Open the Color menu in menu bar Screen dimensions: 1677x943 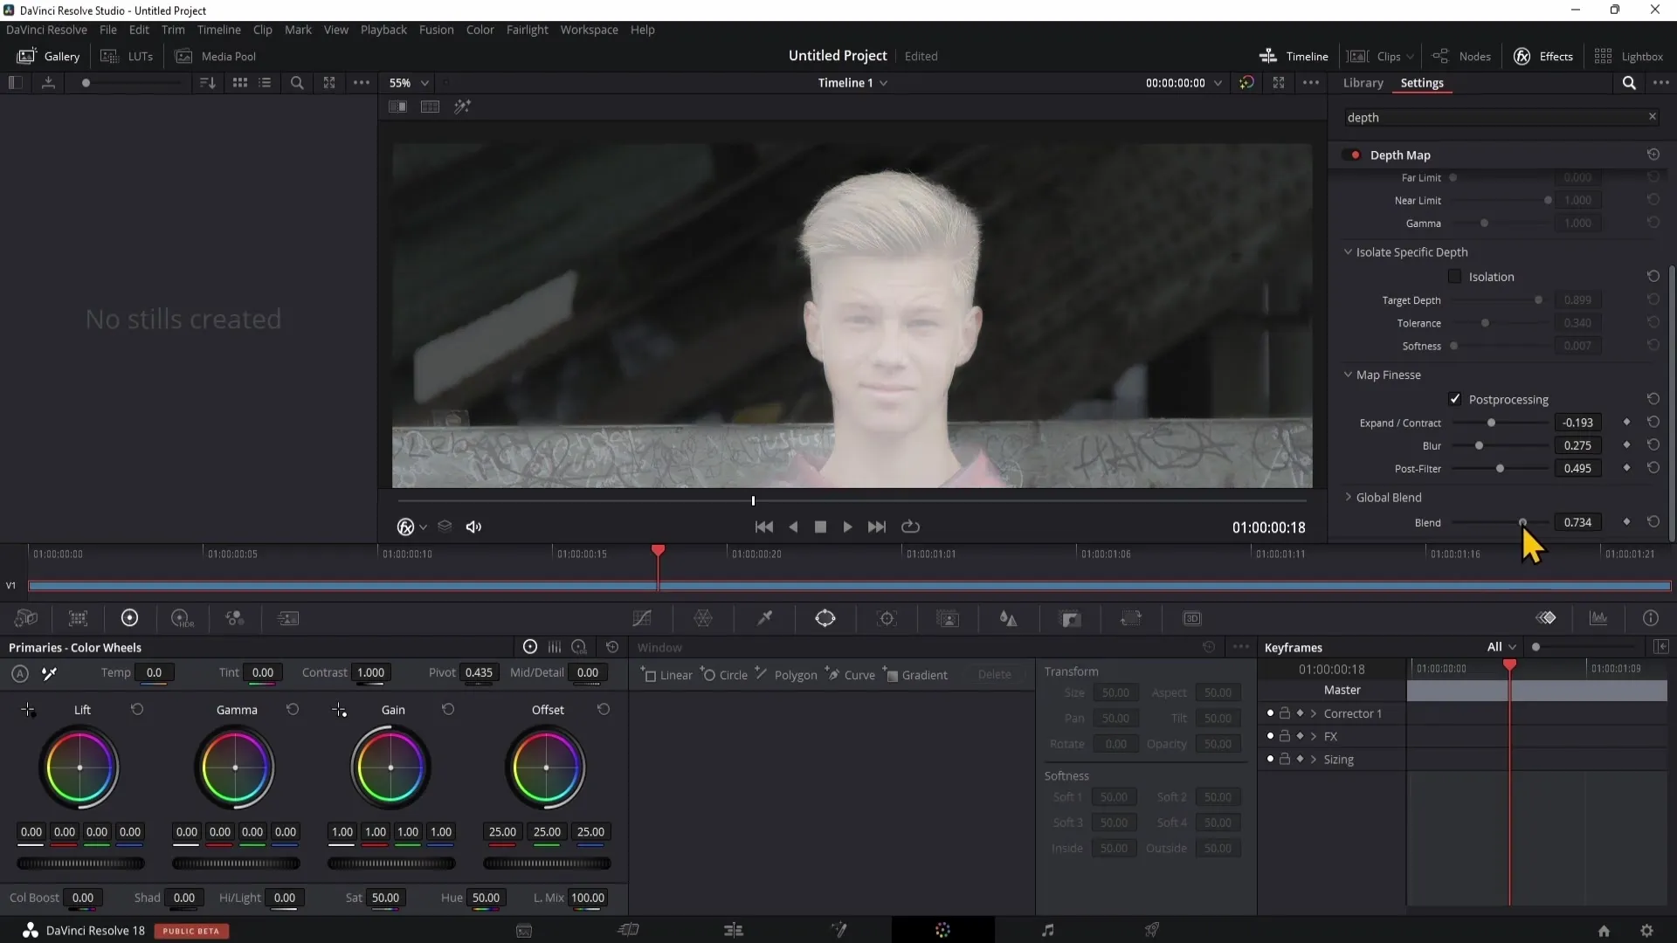(x=480, y=29)
